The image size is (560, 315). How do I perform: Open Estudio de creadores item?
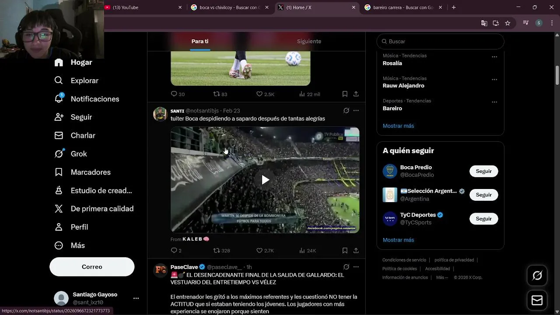tap(93, 191)
